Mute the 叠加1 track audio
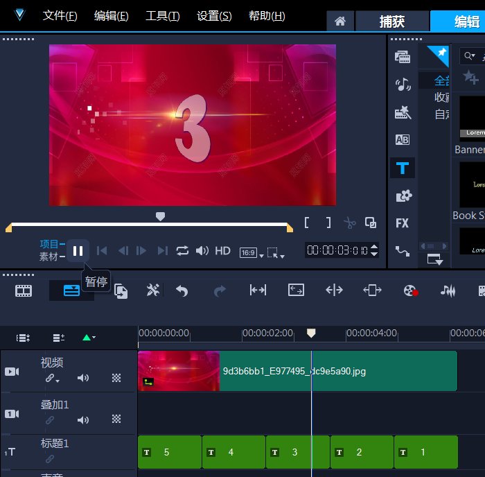The image size is (485, 477). click(82, 420)
